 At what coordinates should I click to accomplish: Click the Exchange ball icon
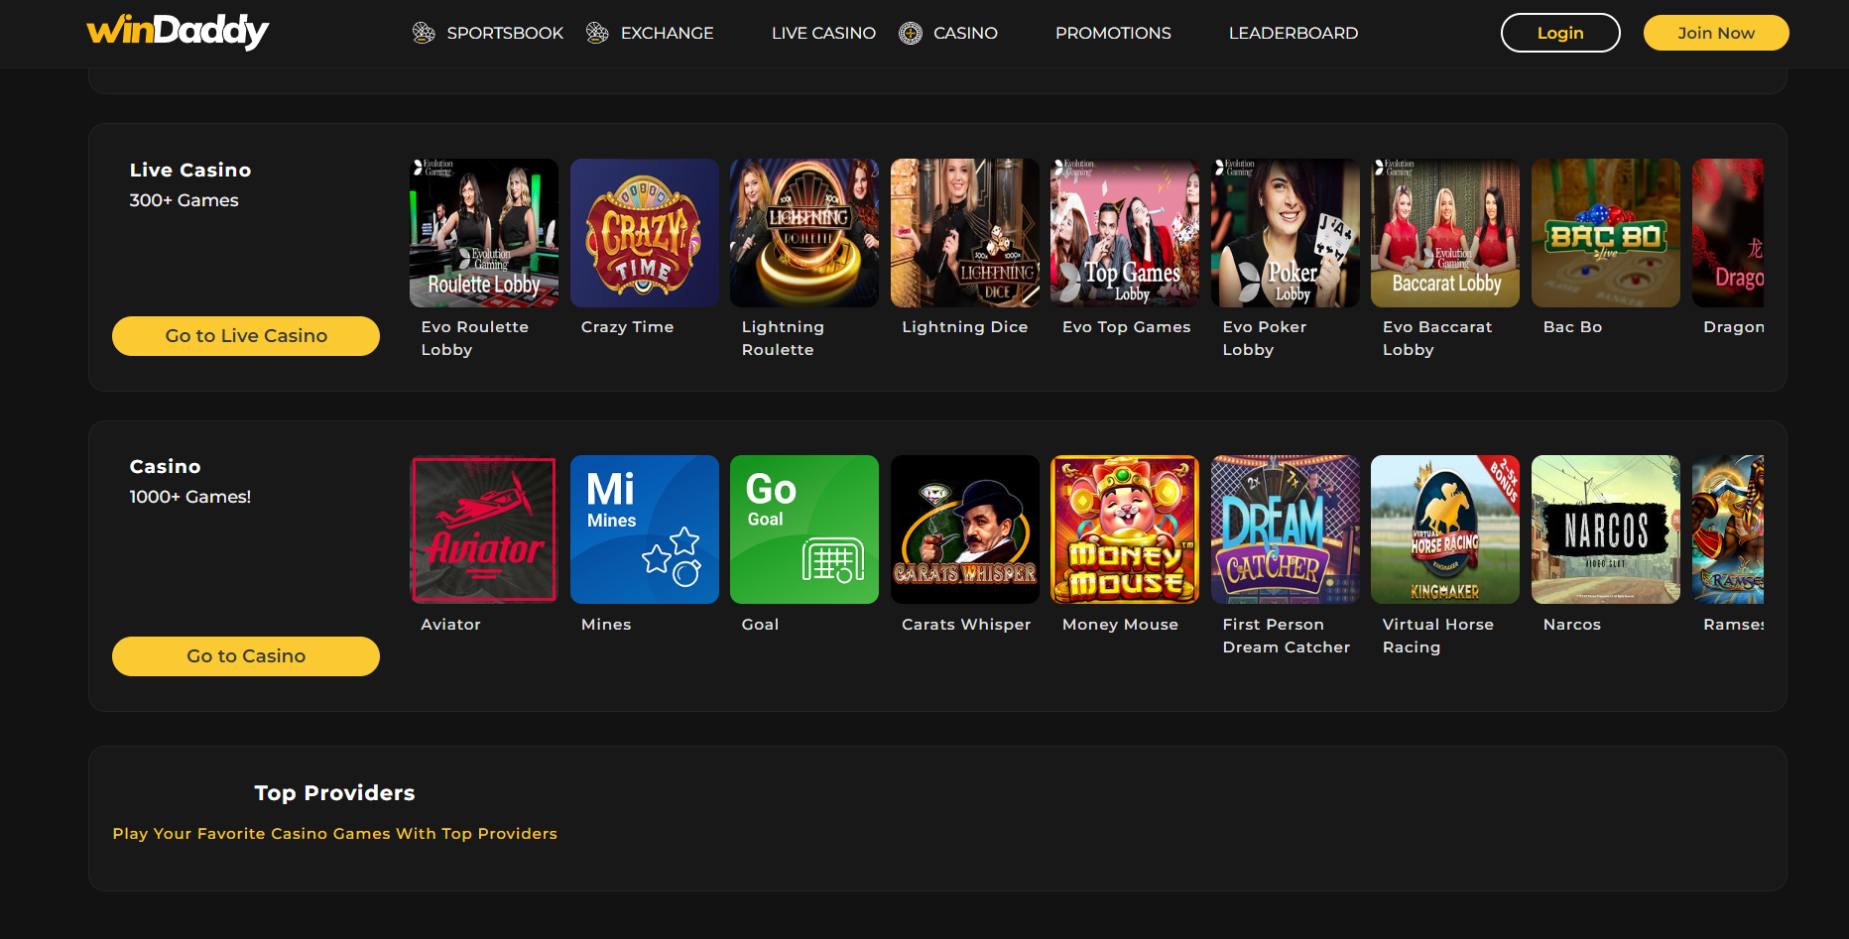597,33
